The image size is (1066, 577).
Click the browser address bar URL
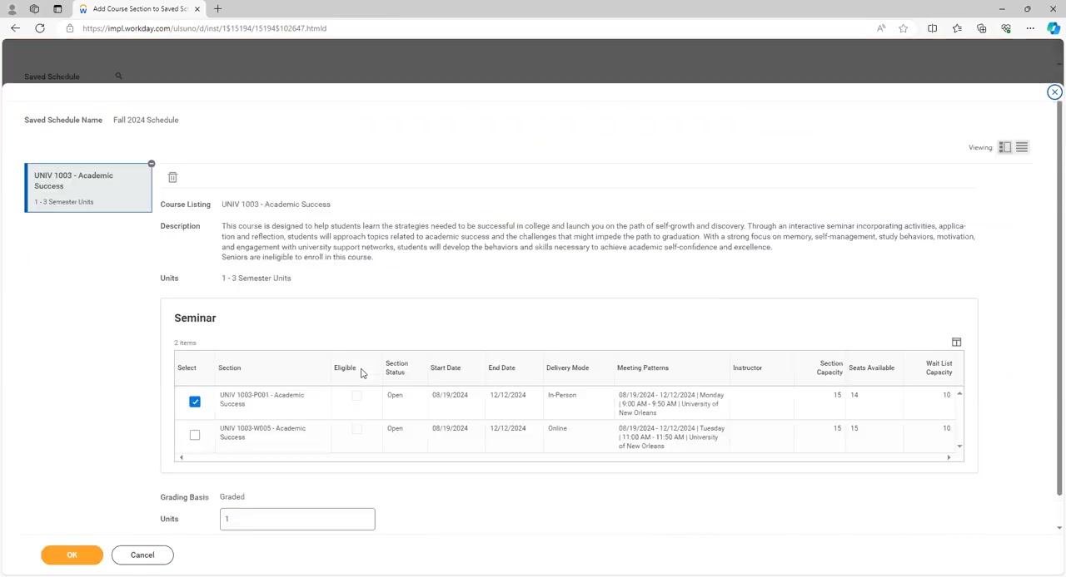204,28
